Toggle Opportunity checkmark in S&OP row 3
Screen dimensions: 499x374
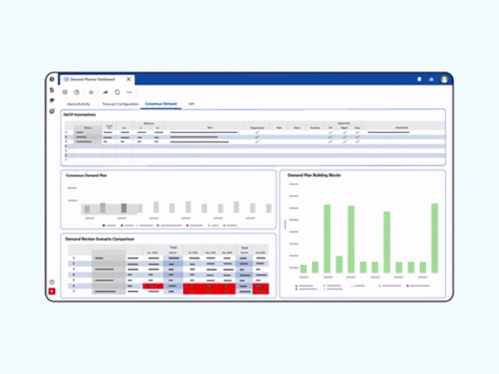pos(257,141)
